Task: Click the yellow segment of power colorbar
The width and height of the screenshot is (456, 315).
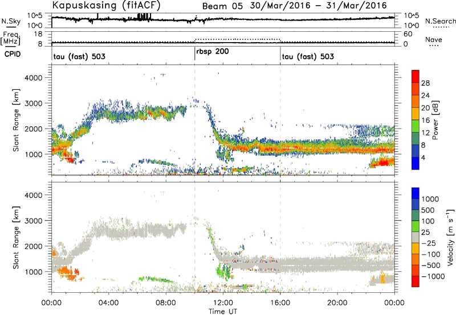Action: pos(416,114)
